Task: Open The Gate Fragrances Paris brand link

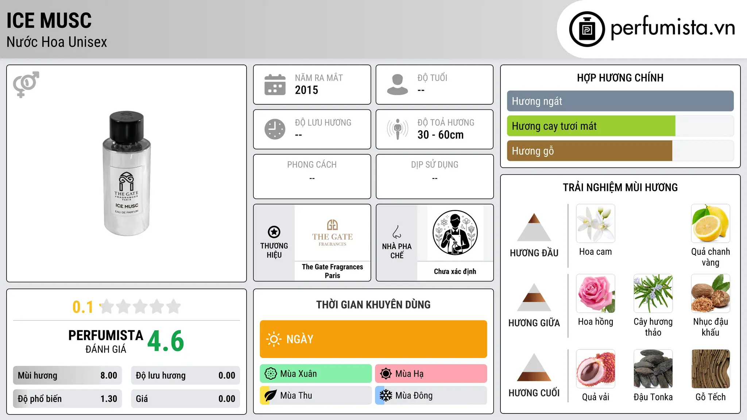Action: [x=332, y=271]
